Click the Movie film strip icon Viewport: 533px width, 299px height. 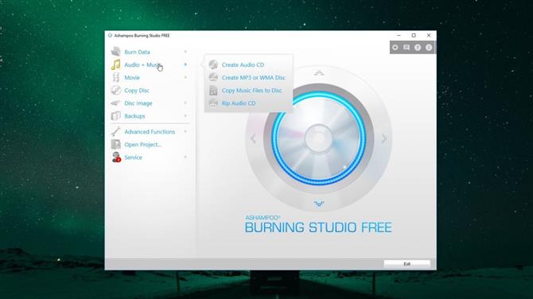pos(116,77)
